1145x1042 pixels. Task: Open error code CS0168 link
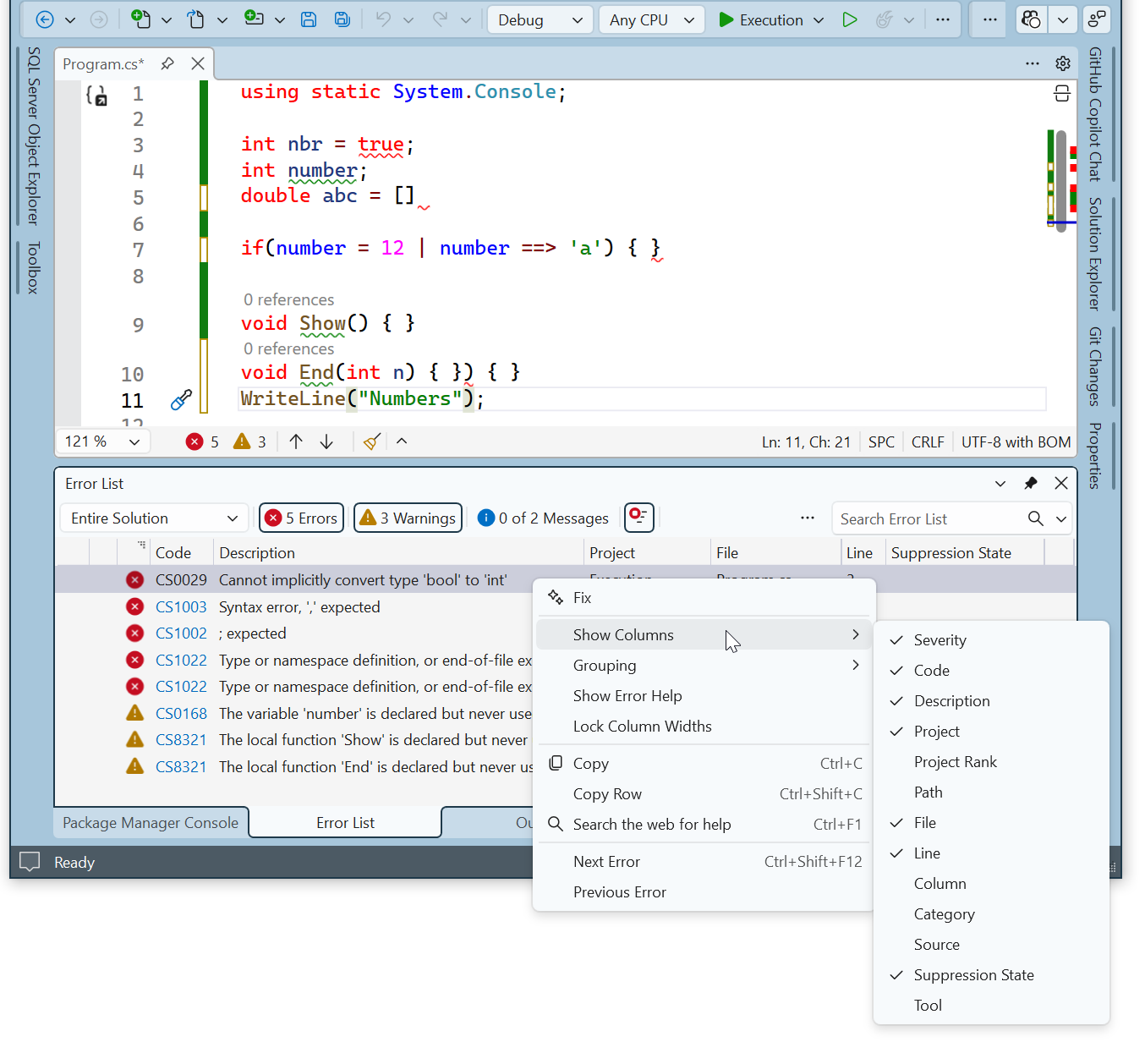pyautogui.click(x=181, y=714)
